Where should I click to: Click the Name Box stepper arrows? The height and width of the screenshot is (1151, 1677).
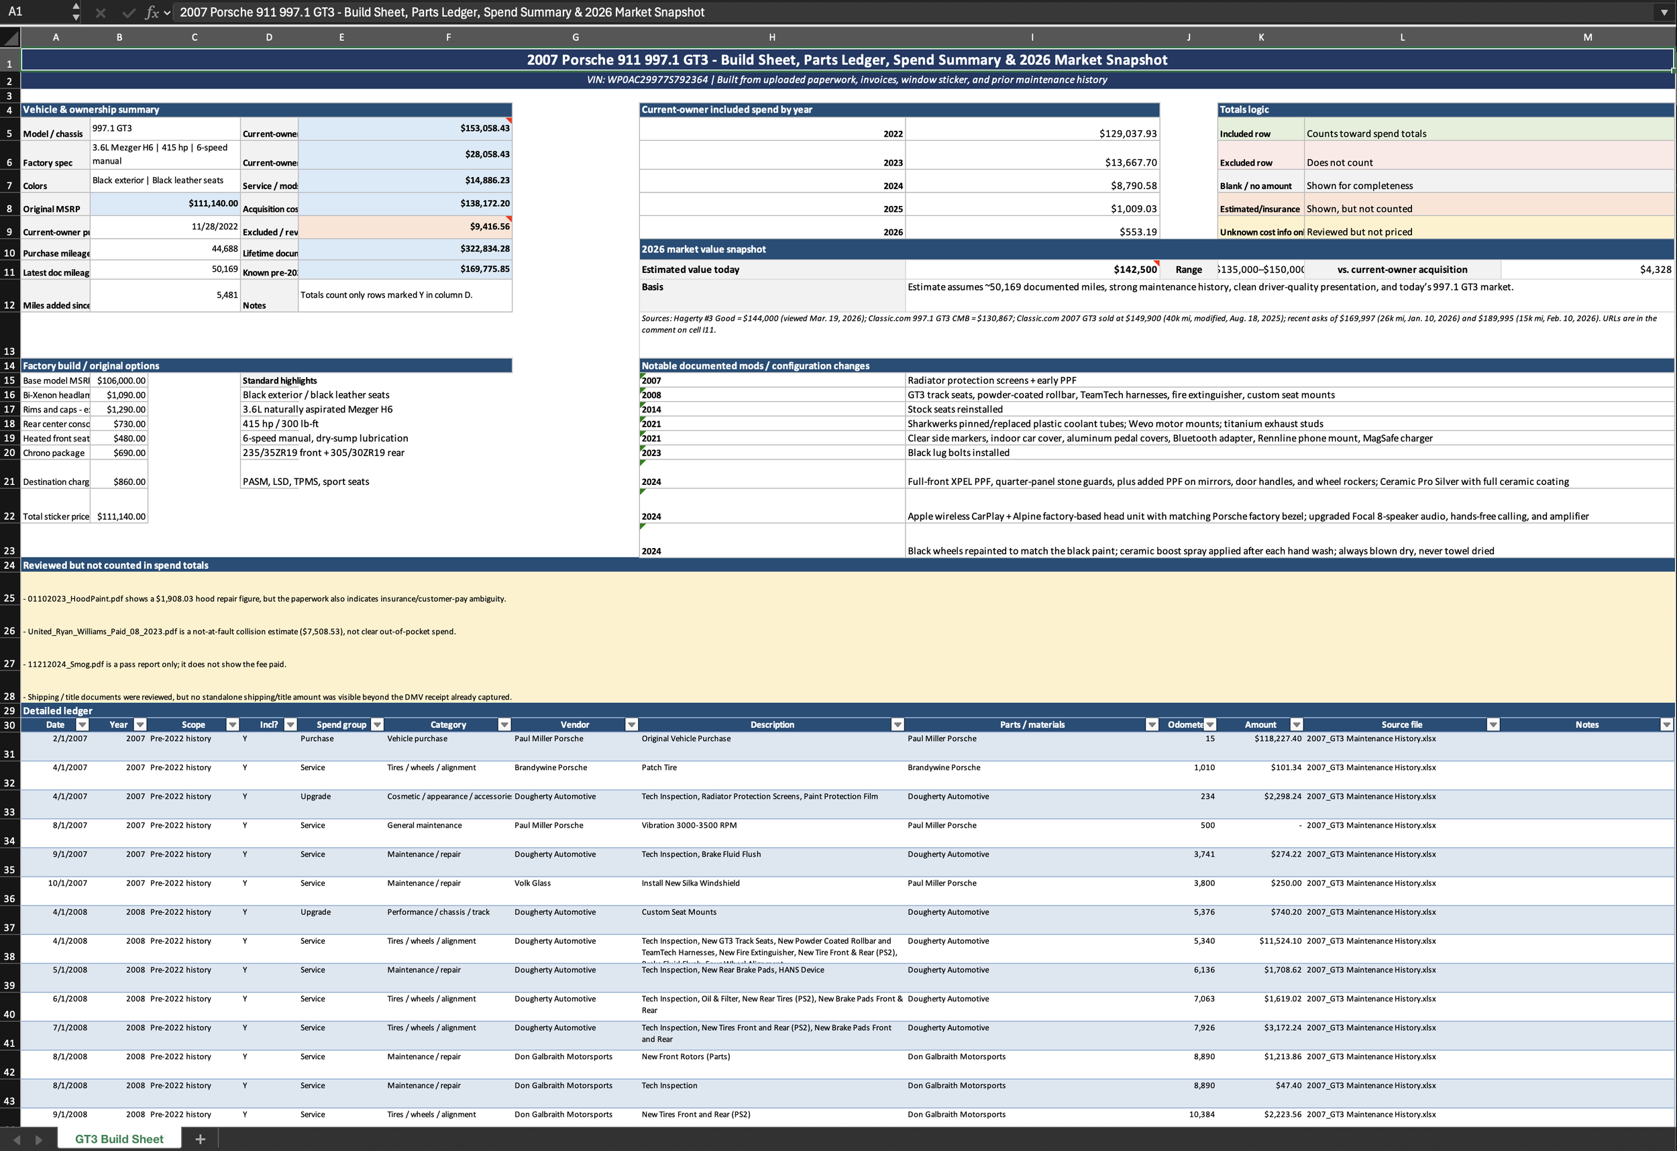[x=76, y=11]
